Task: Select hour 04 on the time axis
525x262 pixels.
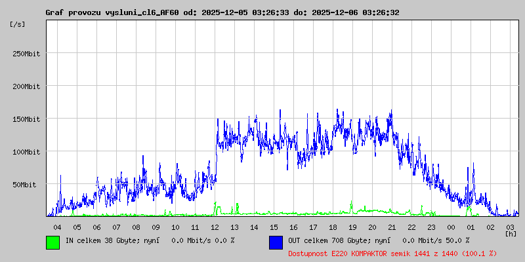Action: pyautogui.click(x=57, y=227)
